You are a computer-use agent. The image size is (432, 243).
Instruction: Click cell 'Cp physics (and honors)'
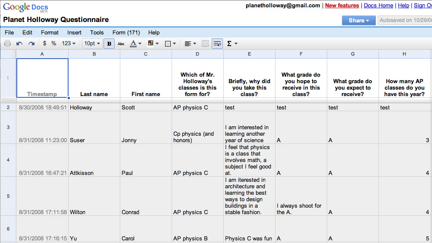click(x=197, y=128)
